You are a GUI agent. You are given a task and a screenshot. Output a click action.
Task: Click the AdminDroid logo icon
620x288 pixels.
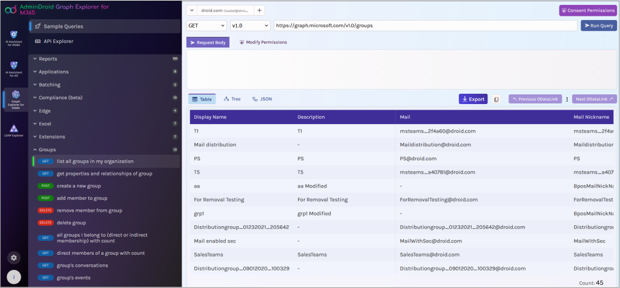(10, 9)
